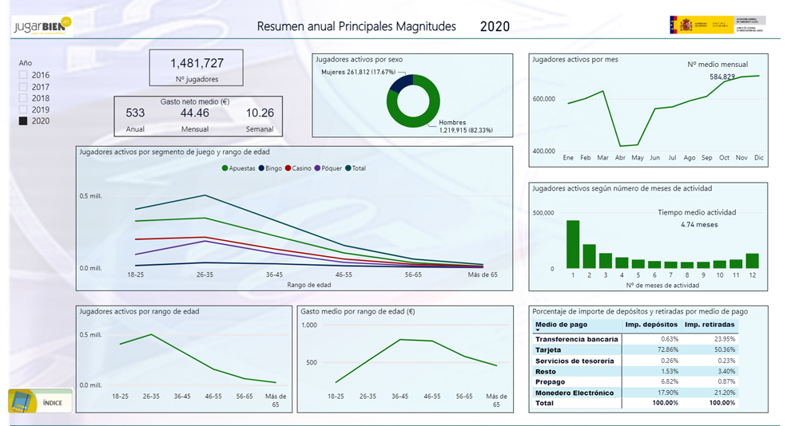
Task: Click the teal Total legend marker
Action: pos(348,168)
